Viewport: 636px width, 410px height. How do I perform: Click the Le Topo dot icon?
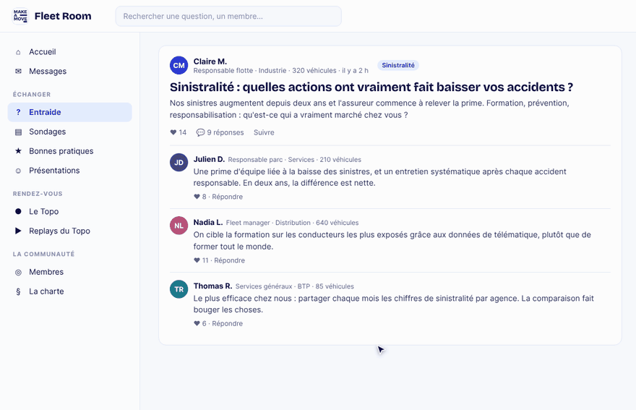click(18, 211)
